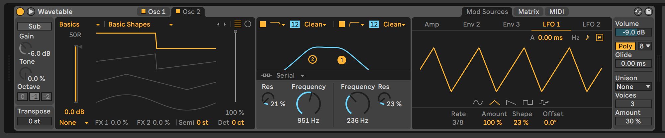Viewport: 665px width, 138px height.
Task: Open the Basics category dropdown
Action: [x=79, y=25]
